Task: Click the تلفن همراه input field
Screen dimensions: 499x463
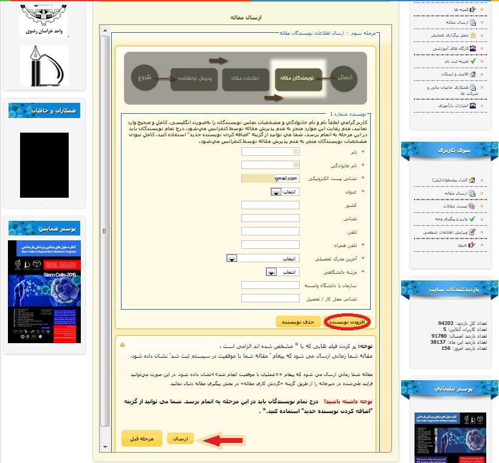Action: tap(270, 245)
